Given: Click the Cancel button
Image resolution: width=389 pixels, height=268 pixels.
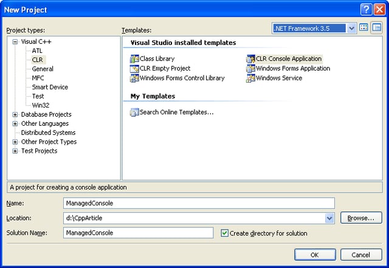Looking at the screenshot, I should 361,255.
